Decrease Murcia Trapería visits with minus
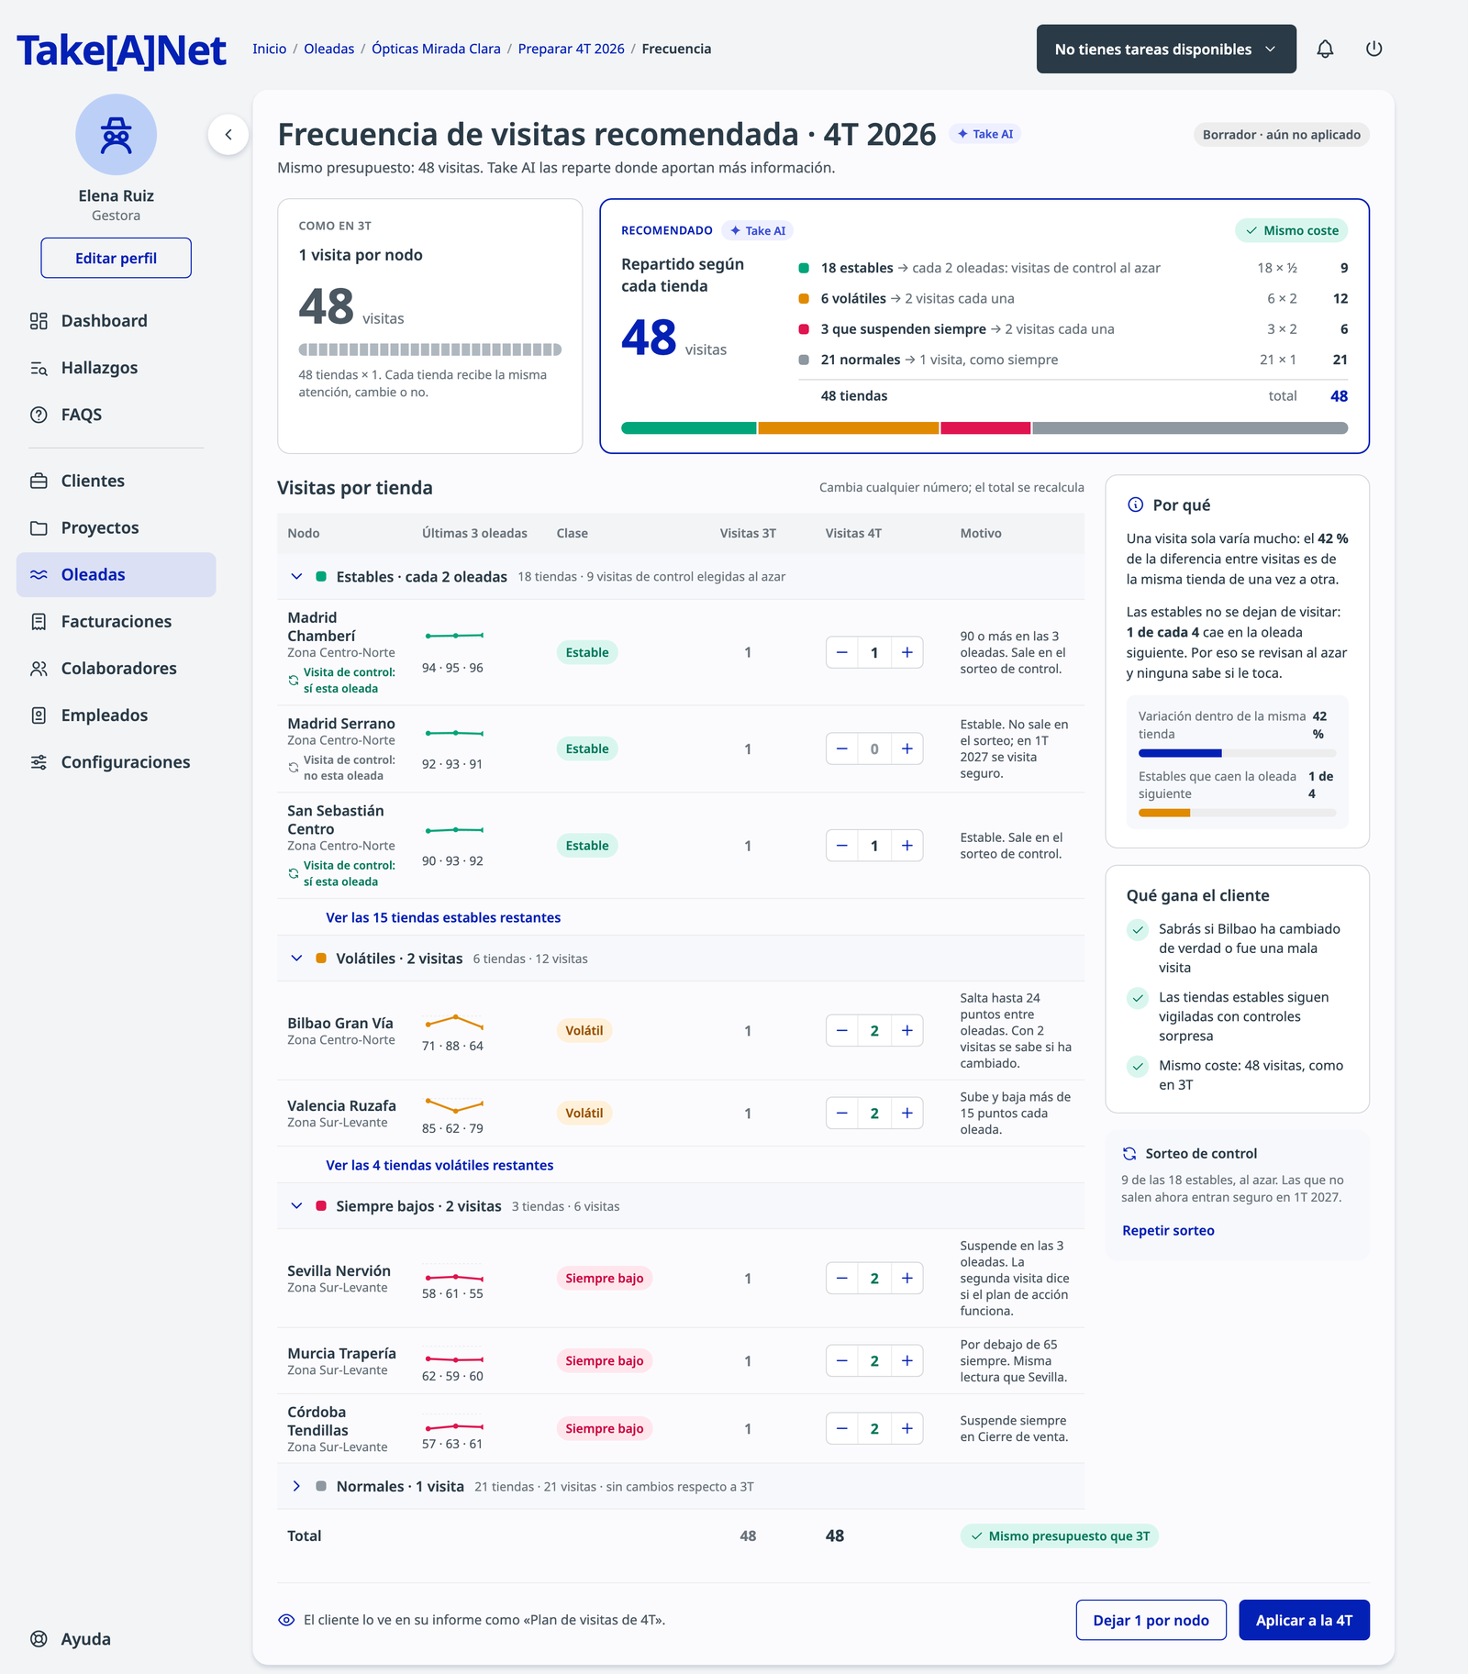The width and height of the screenshot is (1468, 1674). (841, 1361)
